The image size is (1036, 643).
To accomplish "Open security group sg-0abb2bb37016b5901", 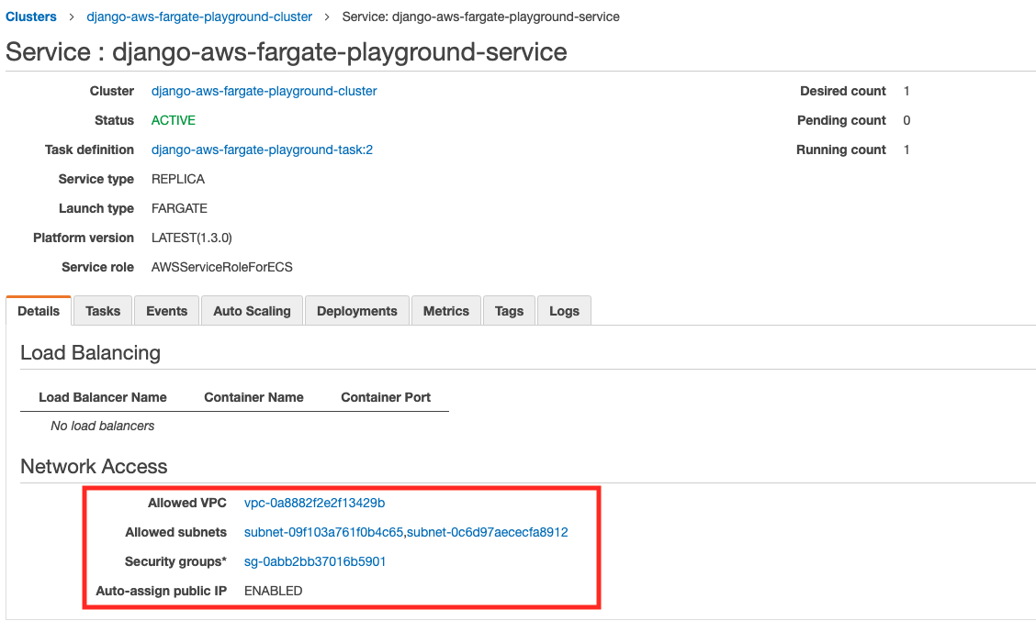I will coord(315,561).
